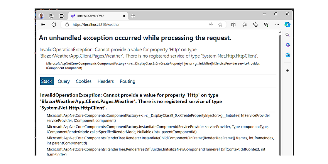Add page to favorites star icon
Screen dimensions: 328x164
(x=220, y=25)
